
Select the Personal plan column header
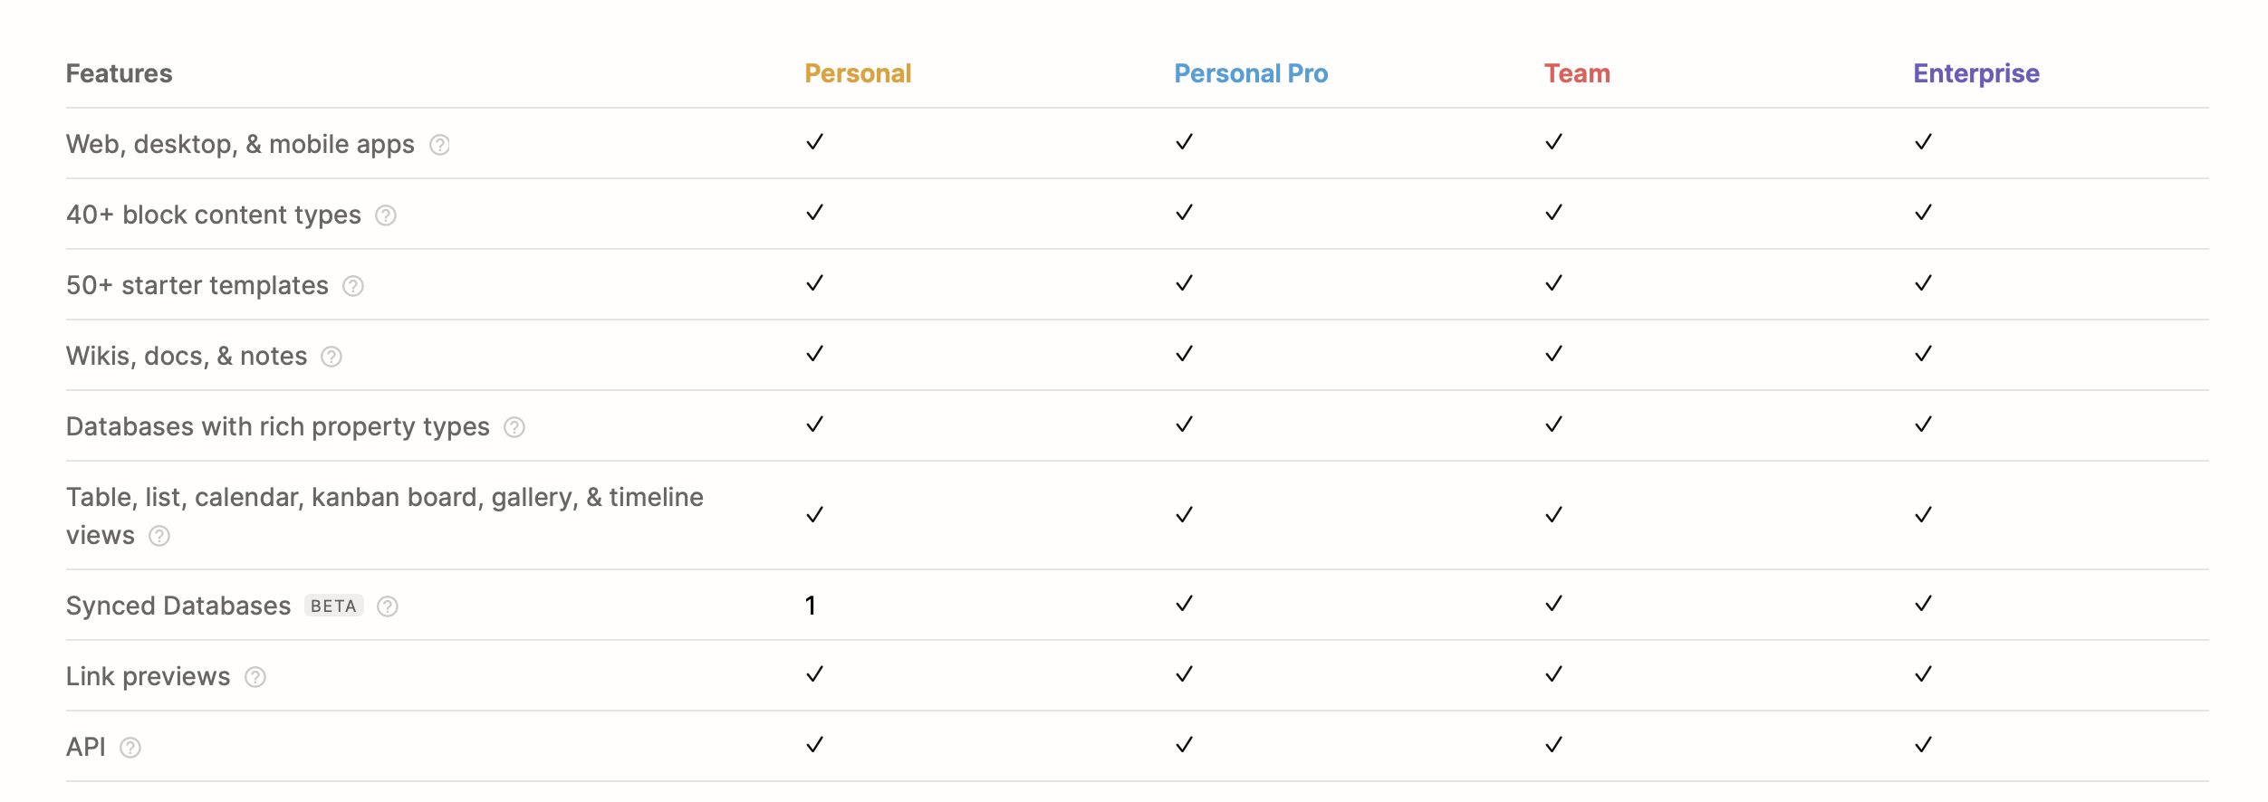858,73
